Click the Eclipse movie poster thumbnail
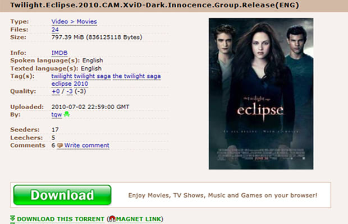 (x=261, y=94)
